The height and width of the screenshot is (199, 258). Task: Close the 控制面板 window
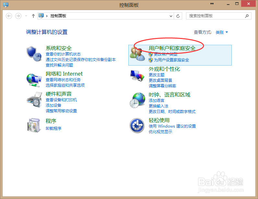(x=248, y=4)
